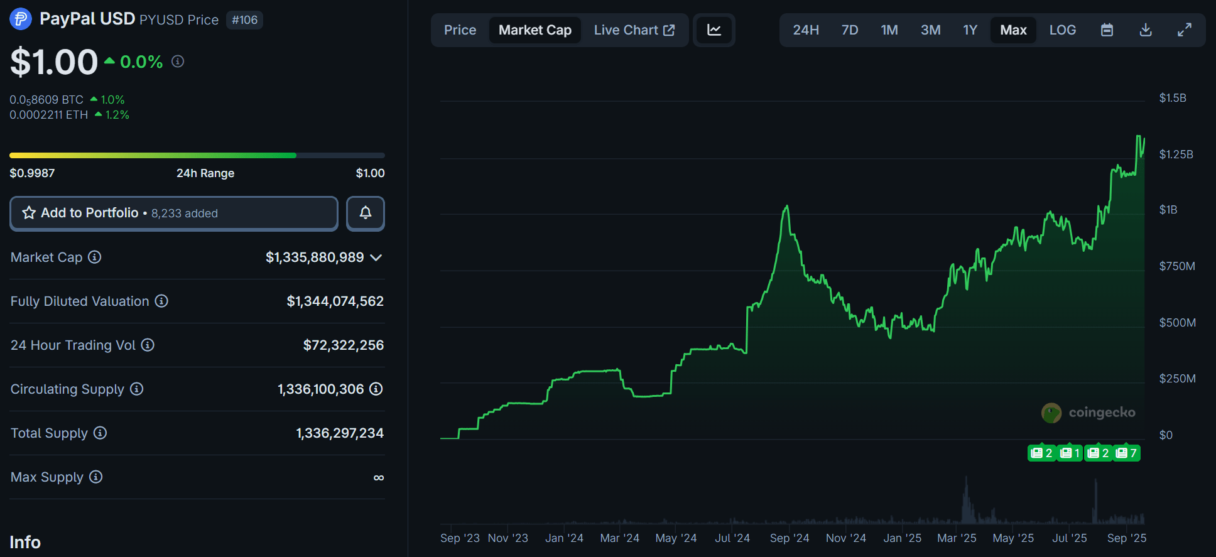Click the PayPal USD coin logo
Viewport: 1216px width, 557px height.
coord(21,19)
